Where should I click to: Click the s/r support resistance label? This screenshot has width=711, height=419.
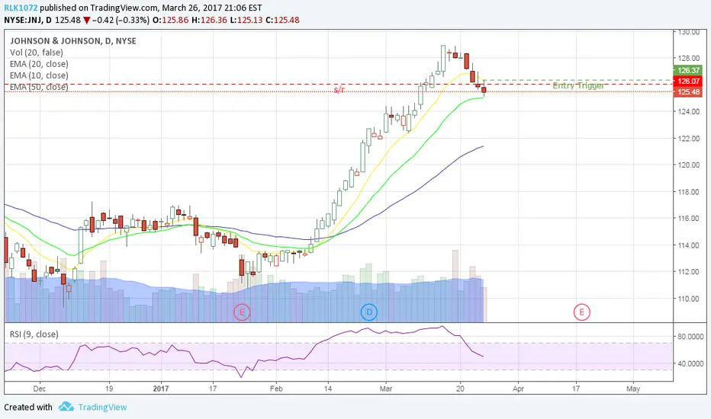(339, 90)
